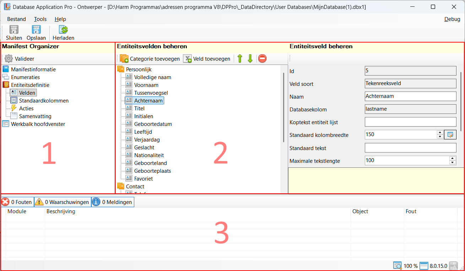Select the Entiteitsdefinitie tree node
The image size is (465, 271).
pyautogui.click(x=30, y=85)
